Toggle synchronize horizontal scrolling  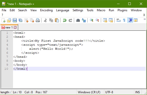point(111,20)
